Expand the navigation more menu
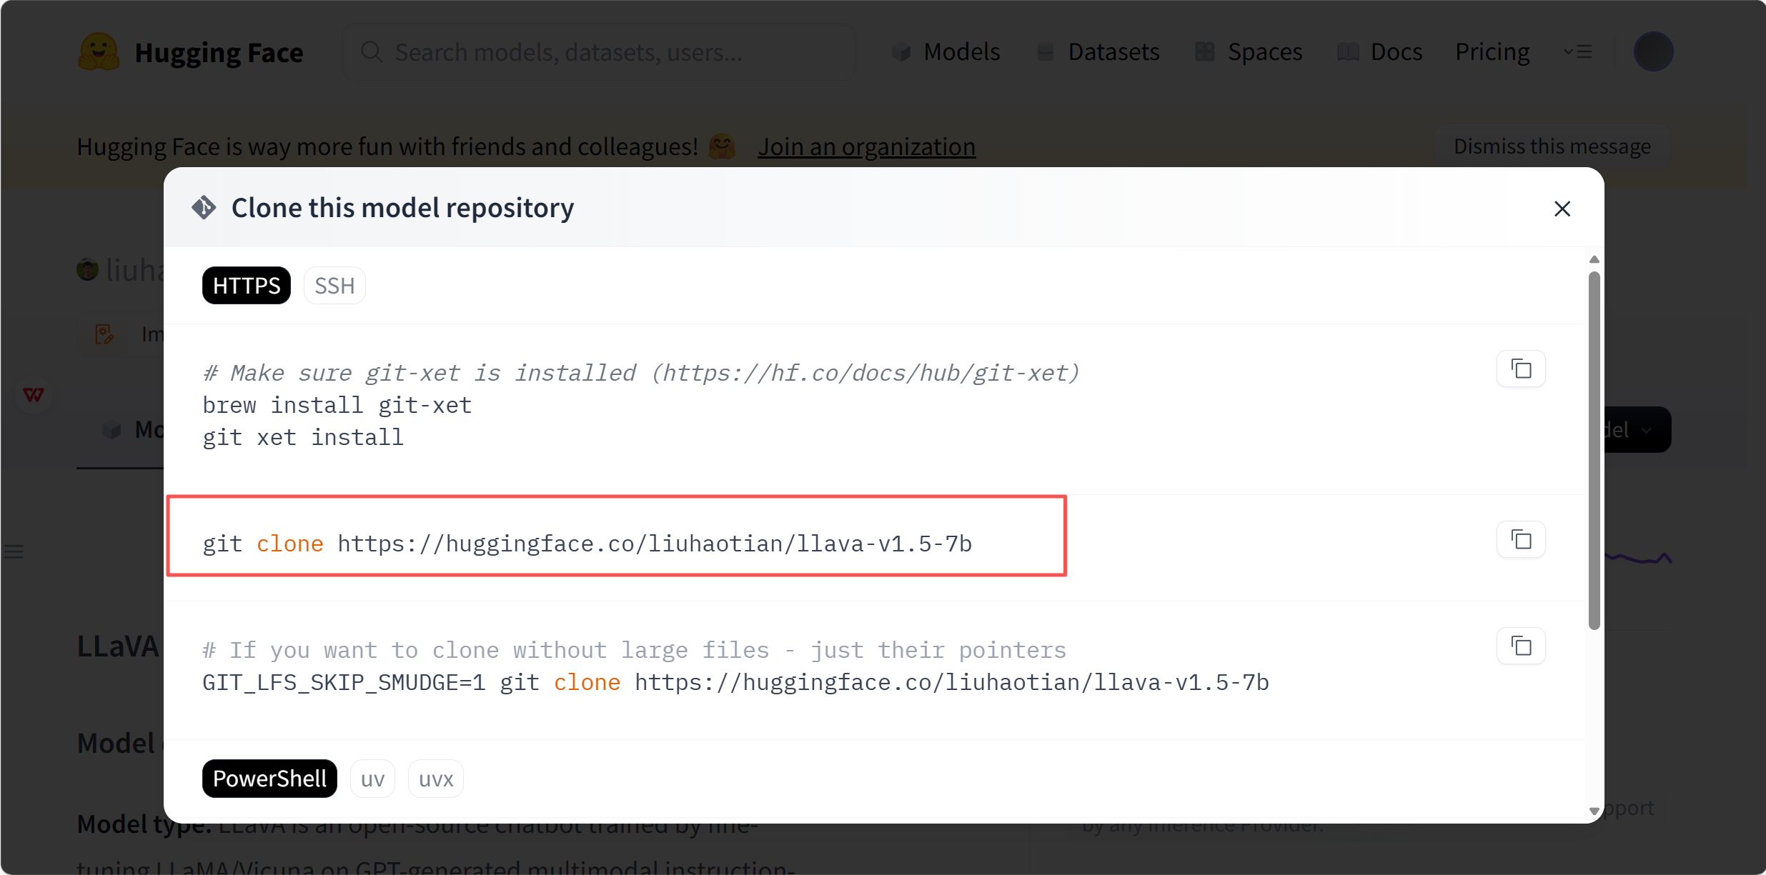 (1577, 52)
